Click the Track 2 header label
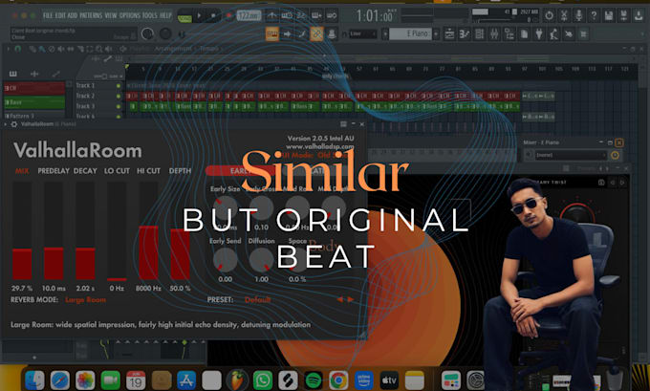 85,96
